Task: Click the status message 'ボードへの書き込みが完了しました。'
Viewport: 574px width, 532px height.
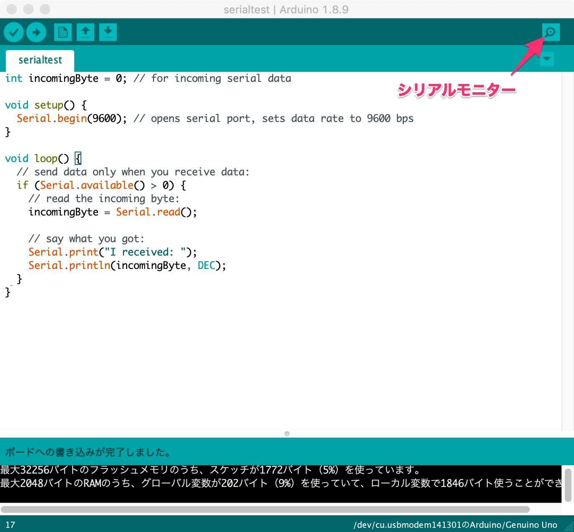Action: tap(88, 452)
